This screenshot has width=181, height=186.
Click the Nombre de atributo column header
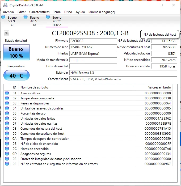click(x=77, y=87)
